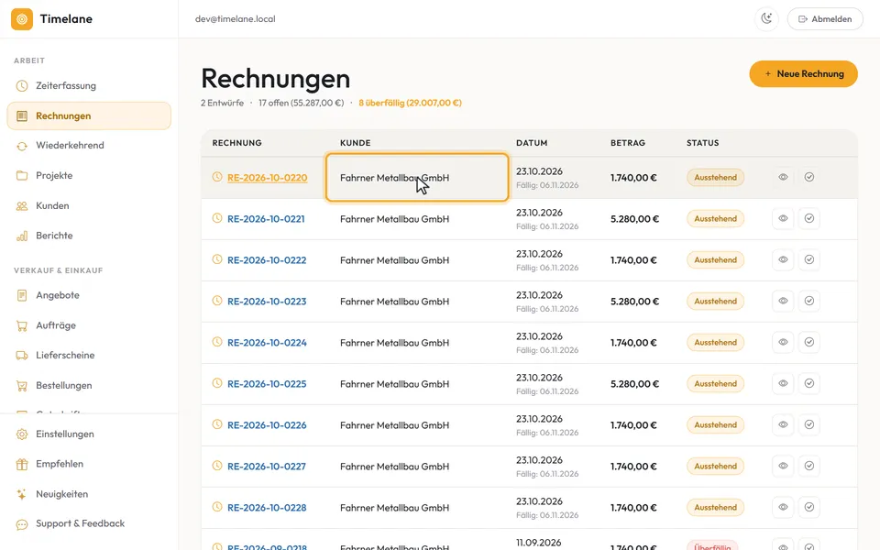Screen dimensions: 880x550
Task: Create a new invoice with Neue Rechnung
Action: pyautogui.click(x=803, y=74)
